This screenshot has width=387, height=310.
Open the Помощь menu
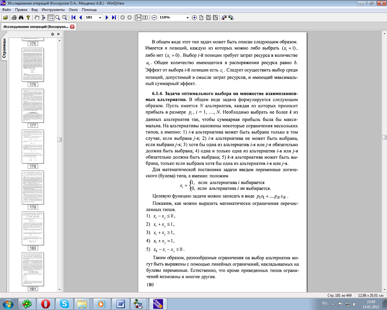89,10
